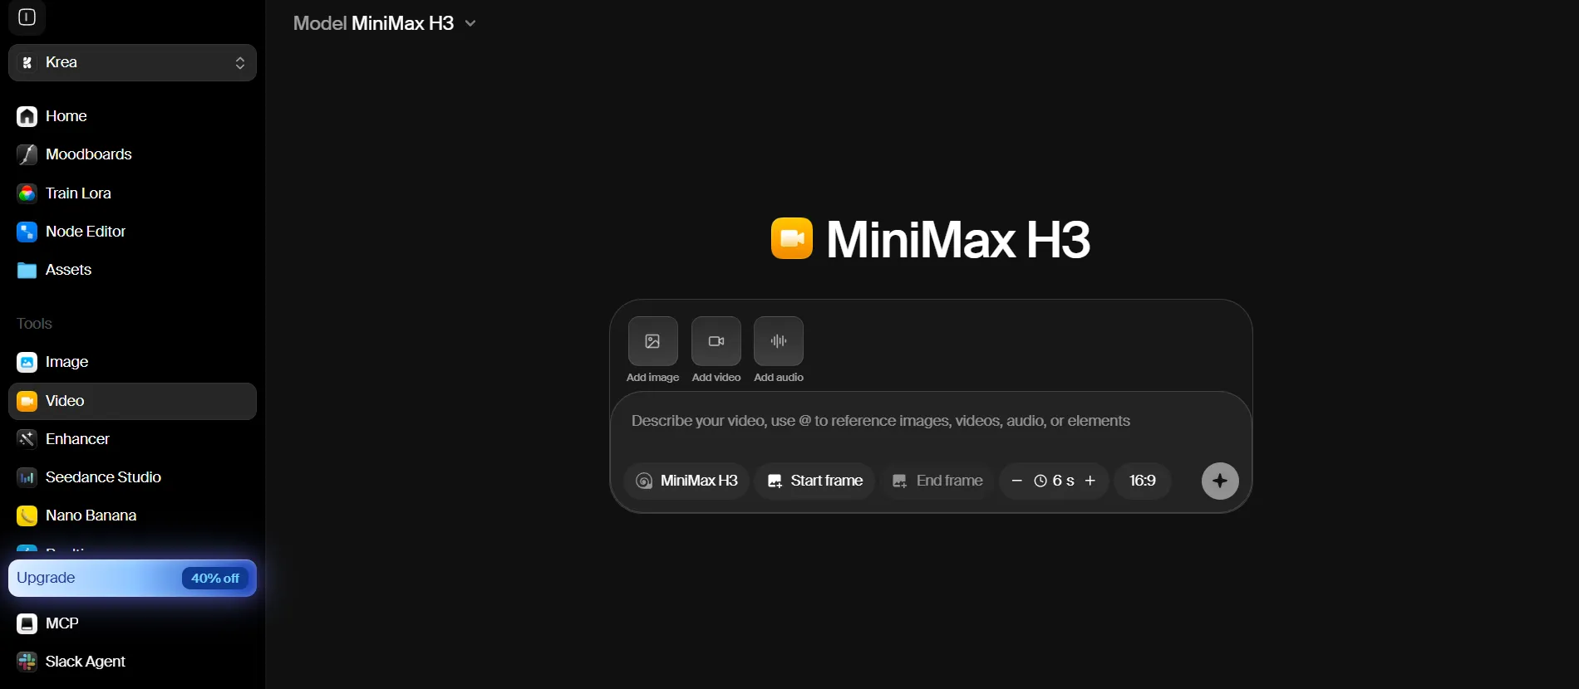
Task: Click the Node Editor blue icon
Action: click(x=27, y=232)
